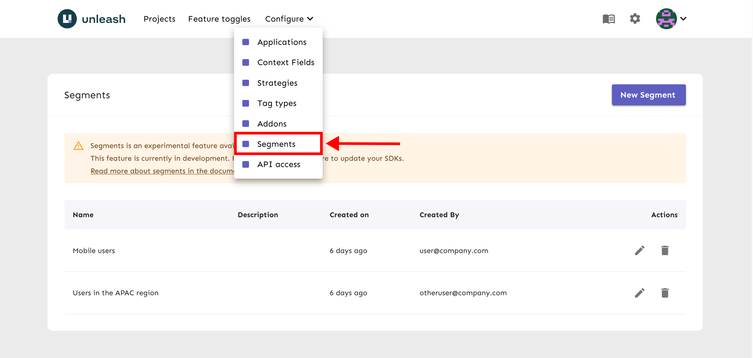Click the Addons square icon
This screenshot has width=753, height=358.
[x=246, y=124]
